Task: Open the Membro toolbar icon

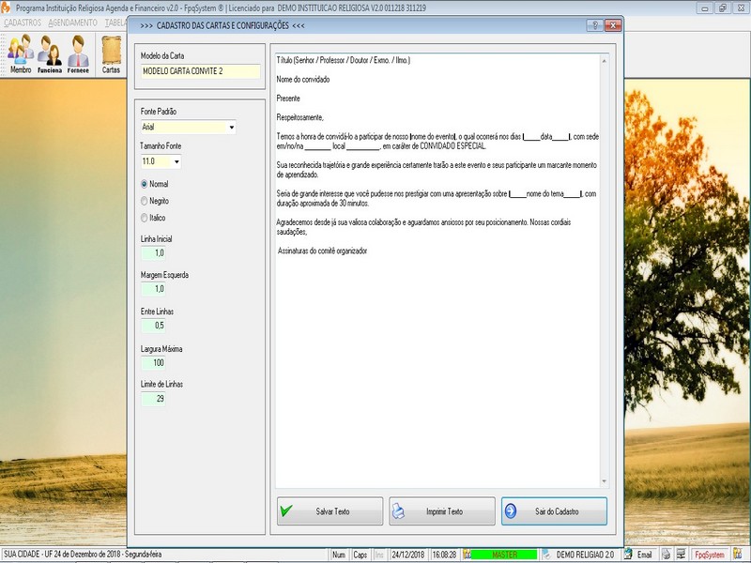Action: coord(21,54)
